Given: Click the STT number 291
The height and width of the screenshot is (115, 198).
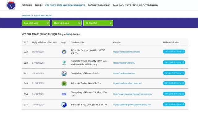Looking at the screenshot, I should pyautogui.click(x=26, y=73).
